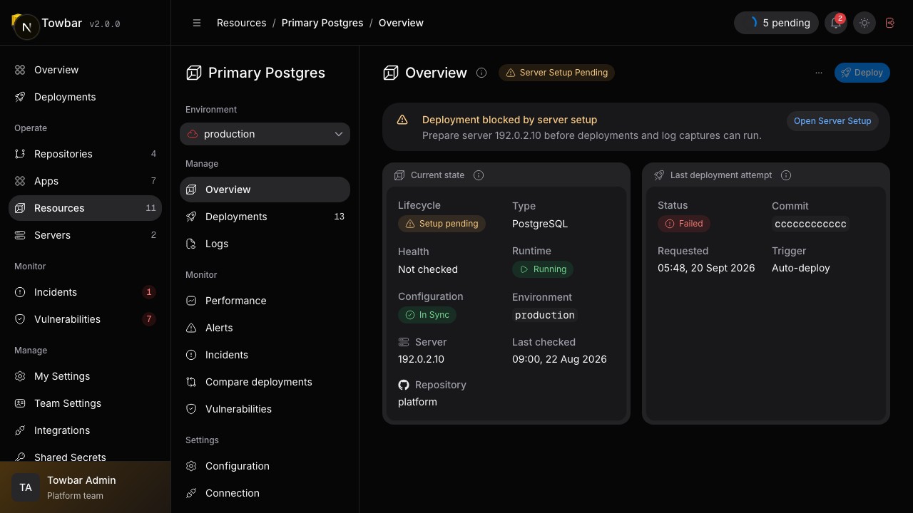Open resource Deployments with 13 count
Image resolution: width=913 pixels, height=513 pixels.
pos(265,217)
